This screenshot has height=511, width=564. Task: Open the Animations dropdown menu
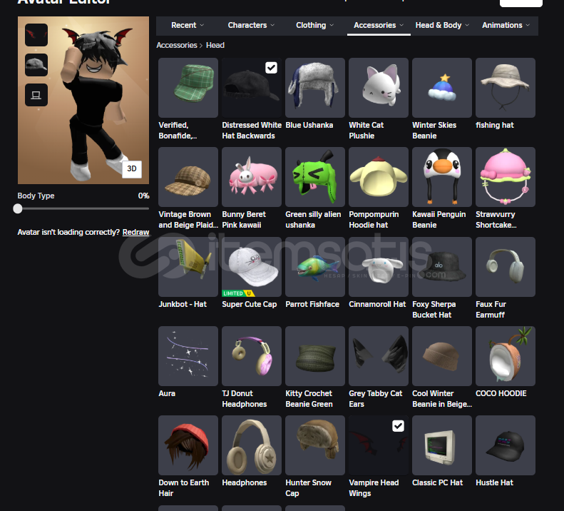click(506, 25)
